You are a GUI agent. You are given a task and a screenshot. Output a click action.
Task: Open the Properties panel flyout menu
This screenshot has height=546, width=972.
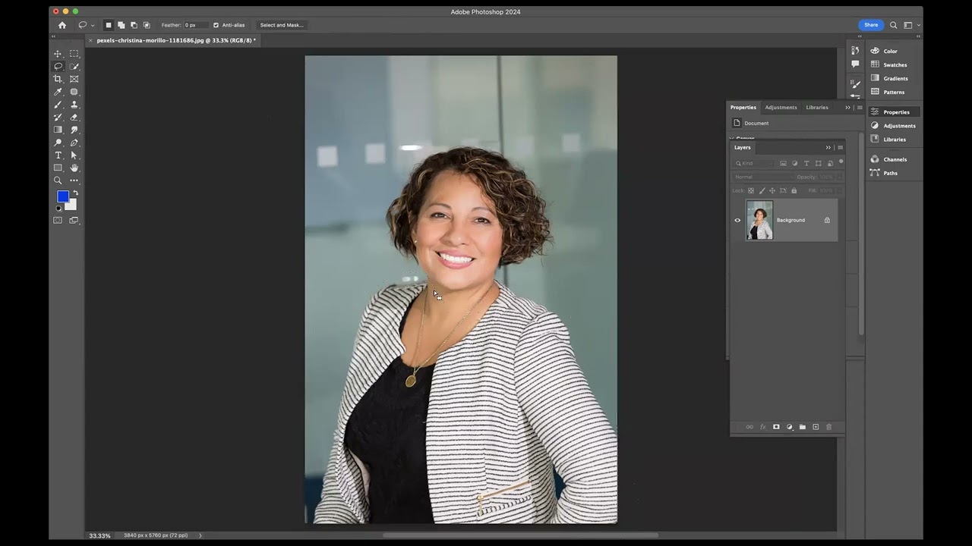pyautogui.click(x=860, y=108)
